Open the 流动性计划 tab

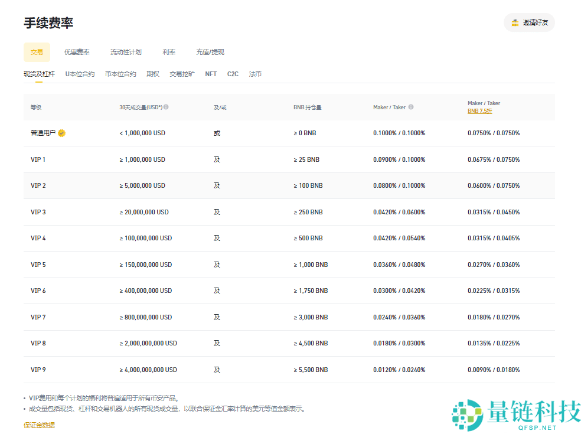pos(125,52)
